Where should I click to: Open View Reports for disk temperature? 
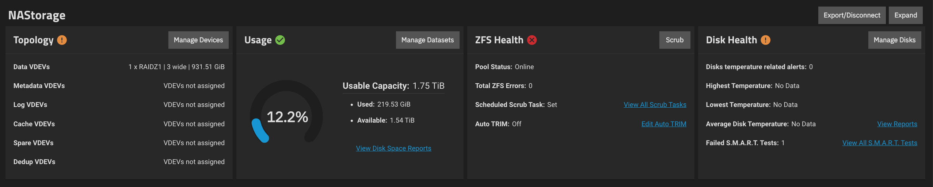coord(897,124)
